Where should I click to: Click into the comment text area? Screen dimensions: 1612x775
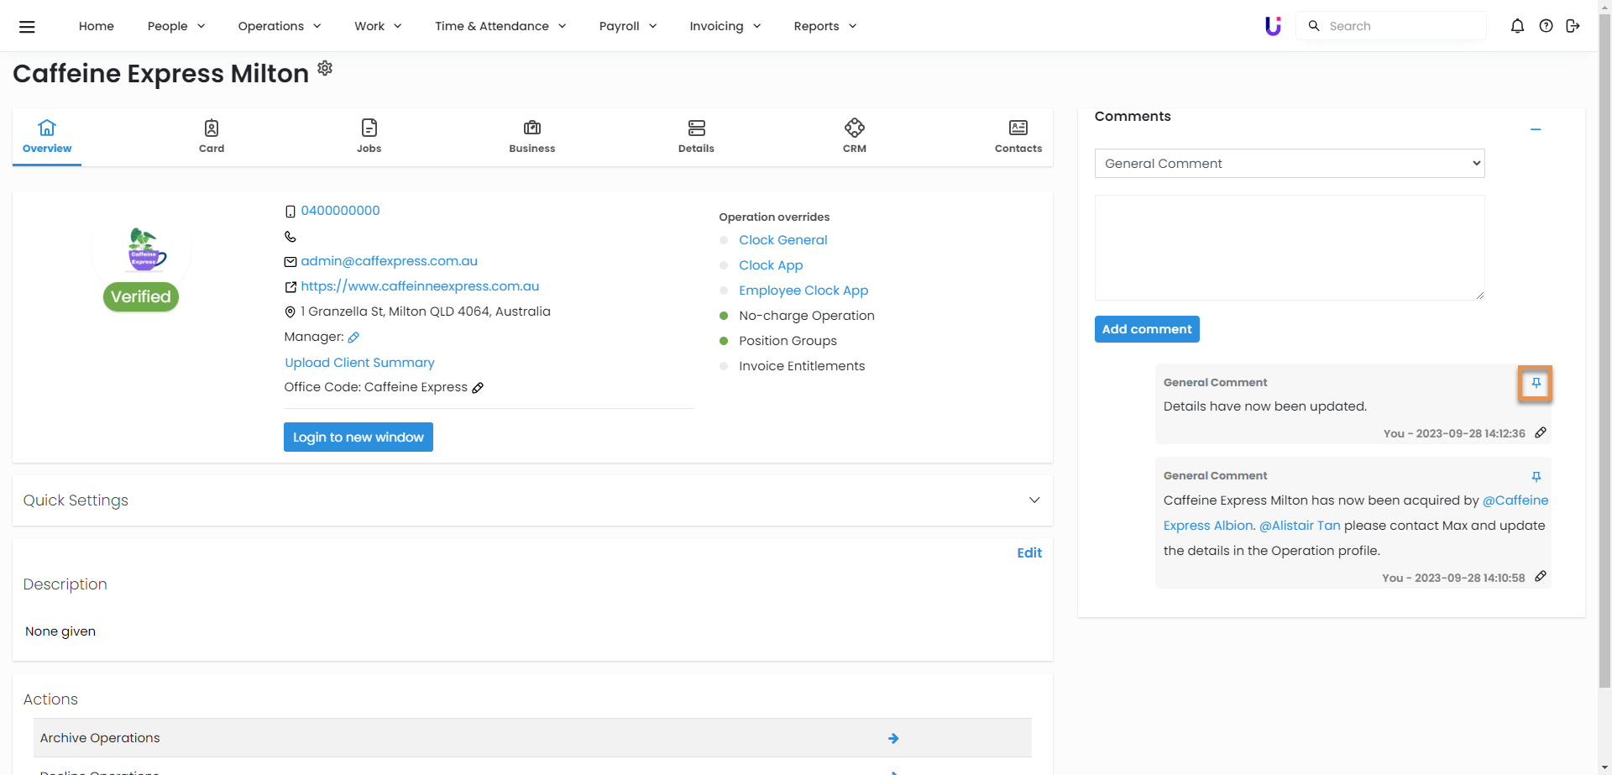click(x=1290, y=248)
